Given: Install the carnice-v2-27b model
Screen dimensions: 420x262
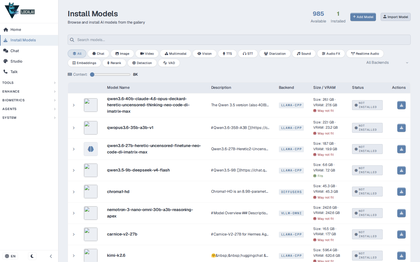Looking at the screenshot, I should pyautogui.click(x=401, y=234).
